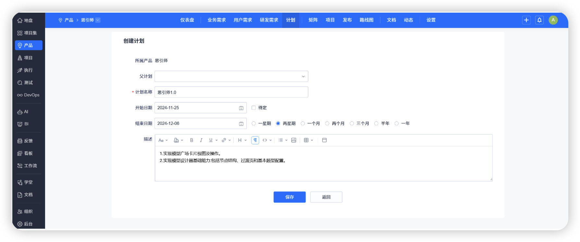Toggle italic formatting in description editor
Screen dimensions: 580x242
tap(201, 140)
